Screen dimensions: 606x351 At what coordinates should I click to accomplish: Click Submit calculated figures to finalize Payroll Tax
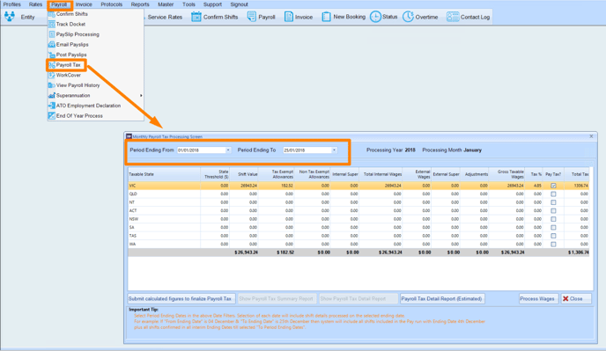pos(181,299)
